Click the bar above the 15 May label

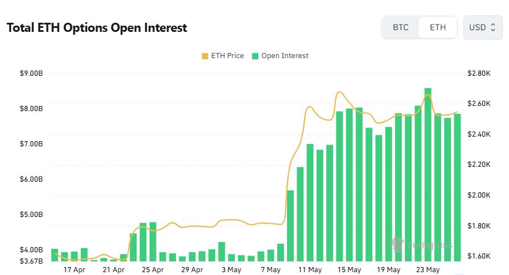click(349, 184)
